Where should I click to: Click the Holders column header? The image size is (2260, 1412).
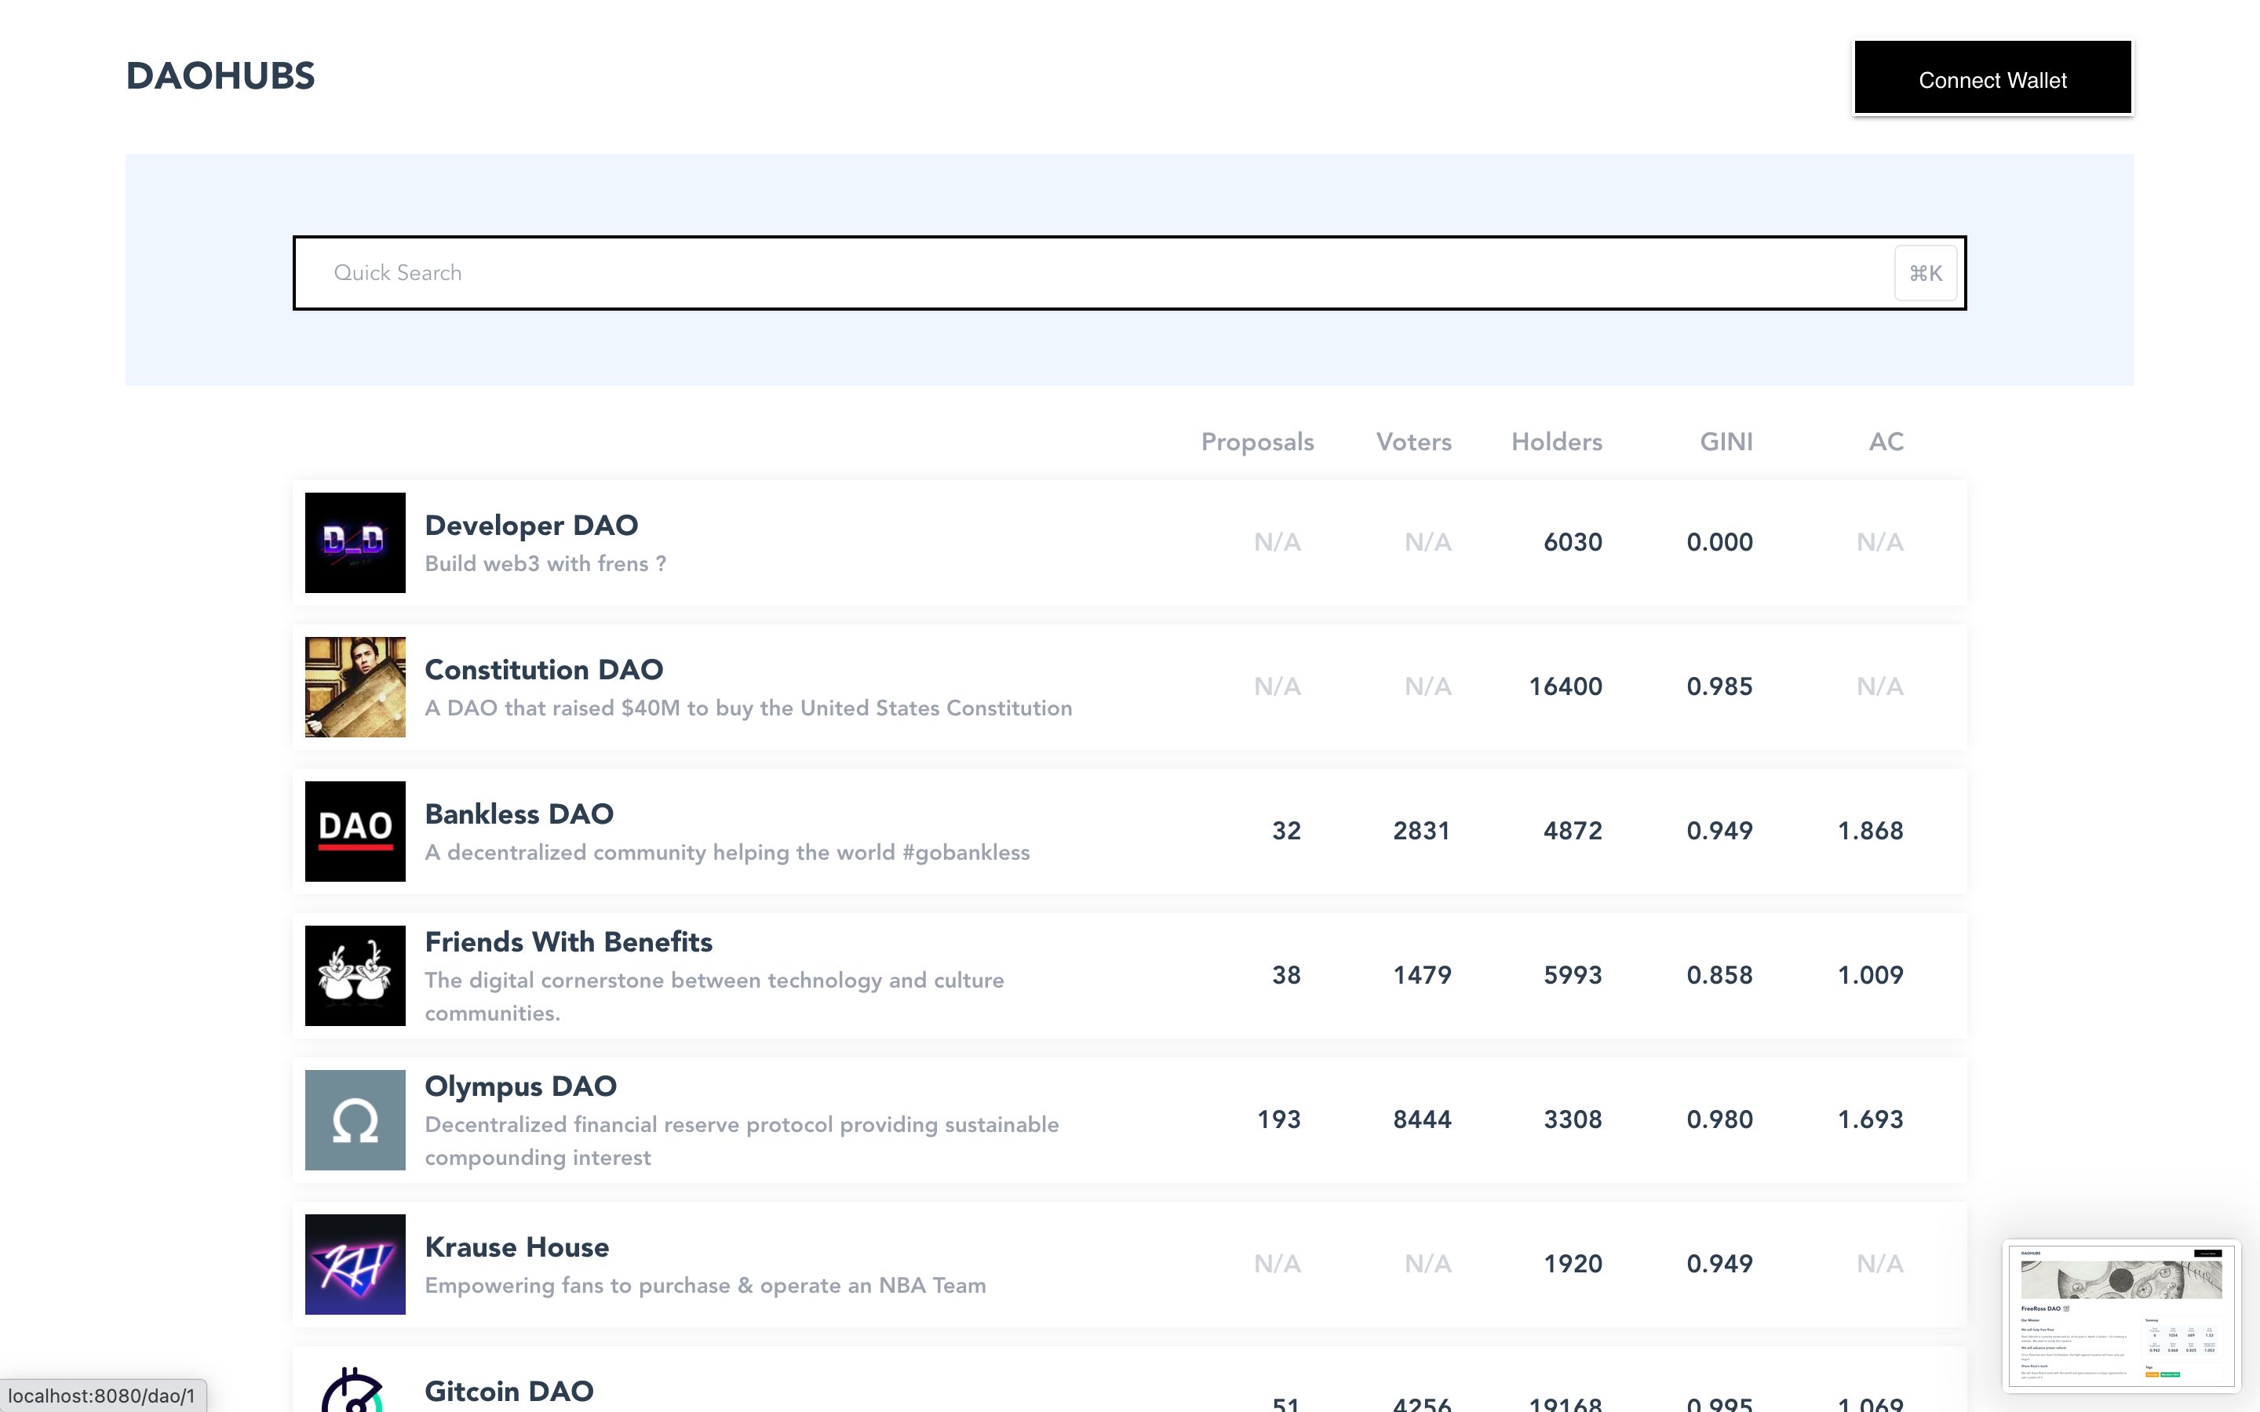[x=1557, y=442]
